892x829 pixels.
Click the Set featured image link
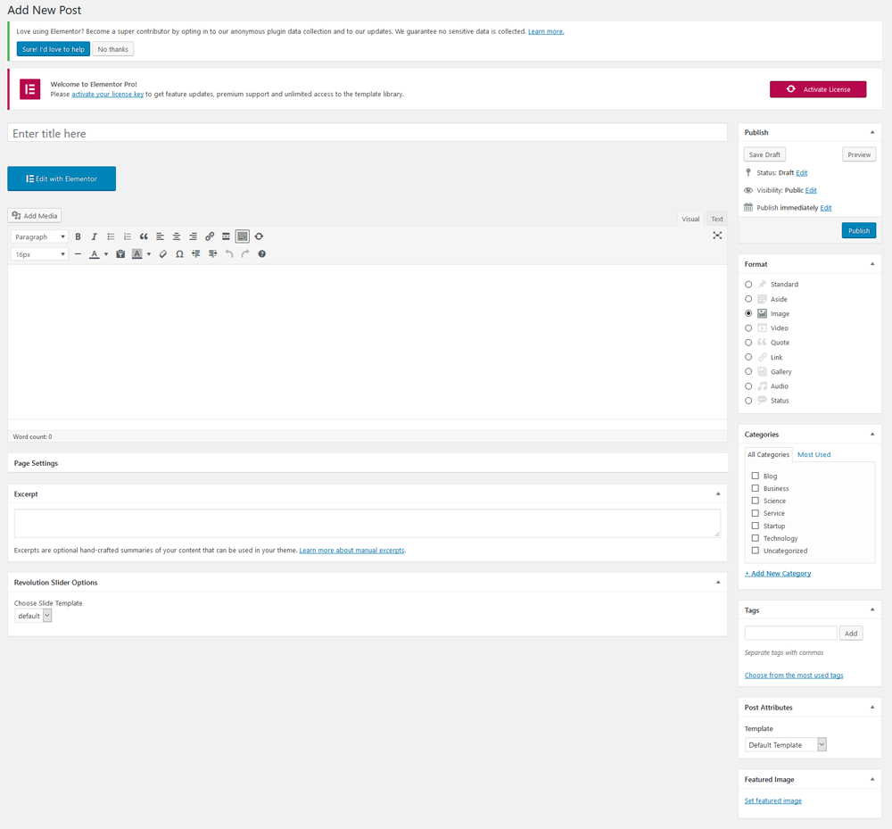tap(772, 800)
